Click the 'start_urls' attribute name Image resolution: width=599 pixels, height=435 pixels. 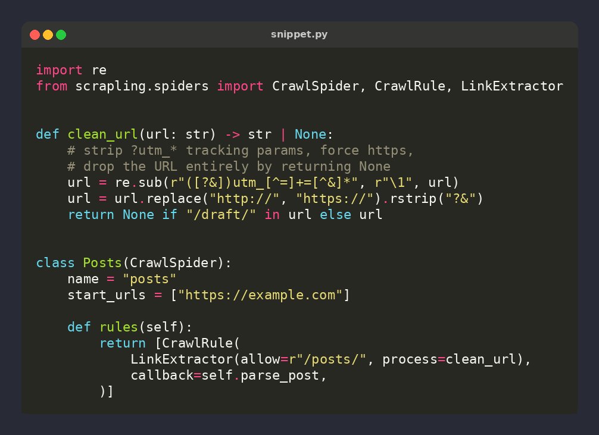click(107, 295)
